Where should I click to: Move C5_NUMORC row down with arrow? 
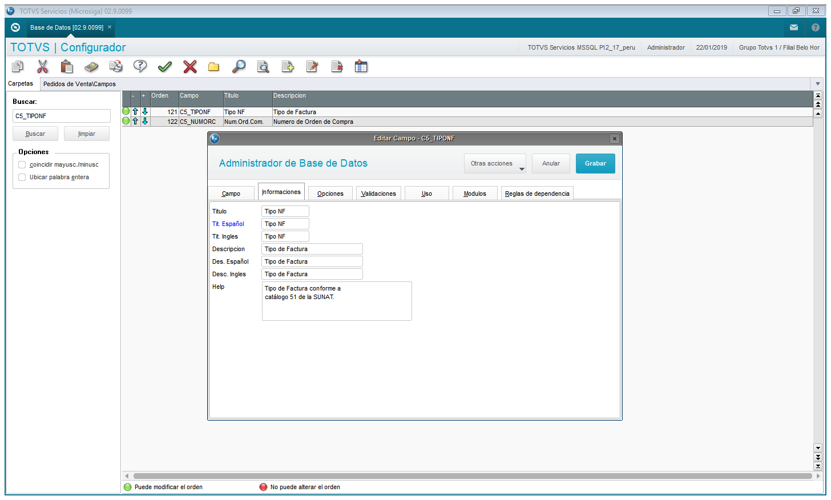[x=145, y=121]
